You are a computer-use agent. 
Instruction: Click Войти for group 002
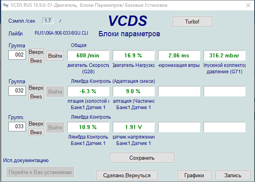click(x=55, y=56)
